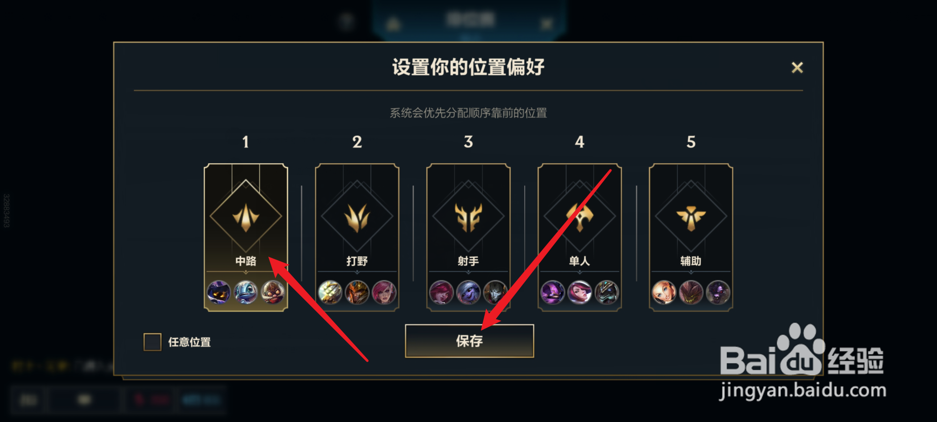Click first champion portrait under 打野
937x422 pixels.
[x=330, y=292]
